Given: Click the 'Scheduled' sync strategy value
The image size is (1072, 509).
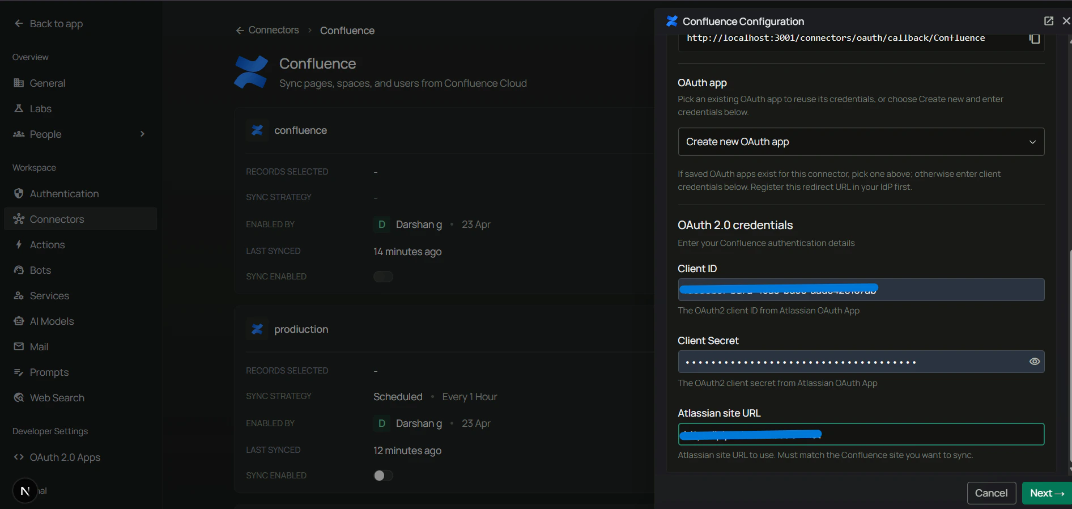Looking at the screenshot, I should point(398,397).
